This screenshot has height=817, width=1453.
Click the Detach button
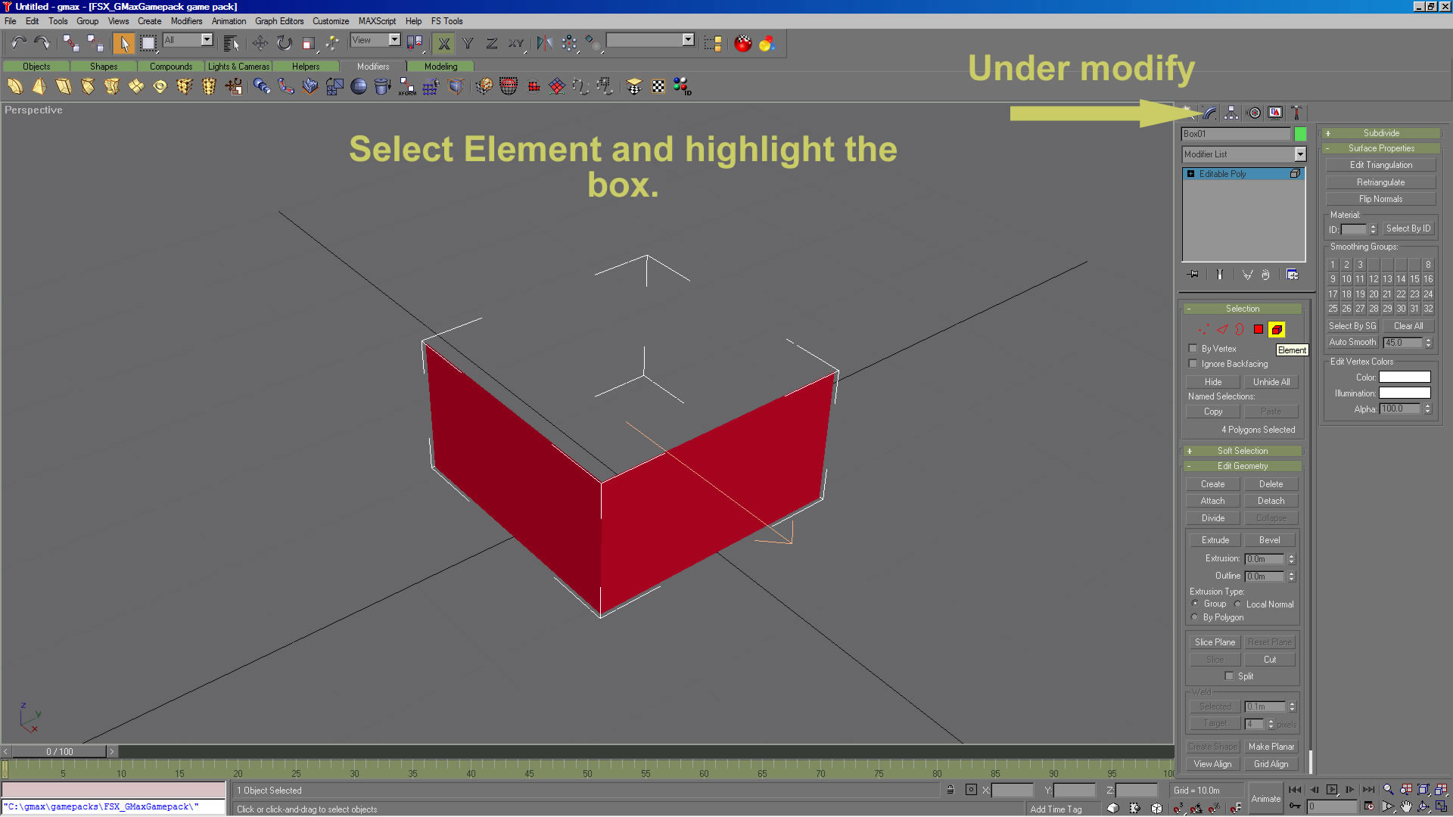[x=1271, y=501]
